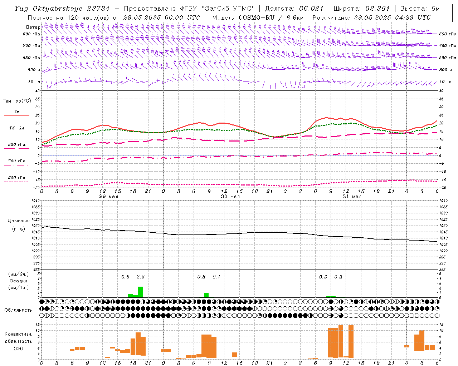458x366 pixels.
Task: Click the date label 29 мая
Action: point(109,197)
